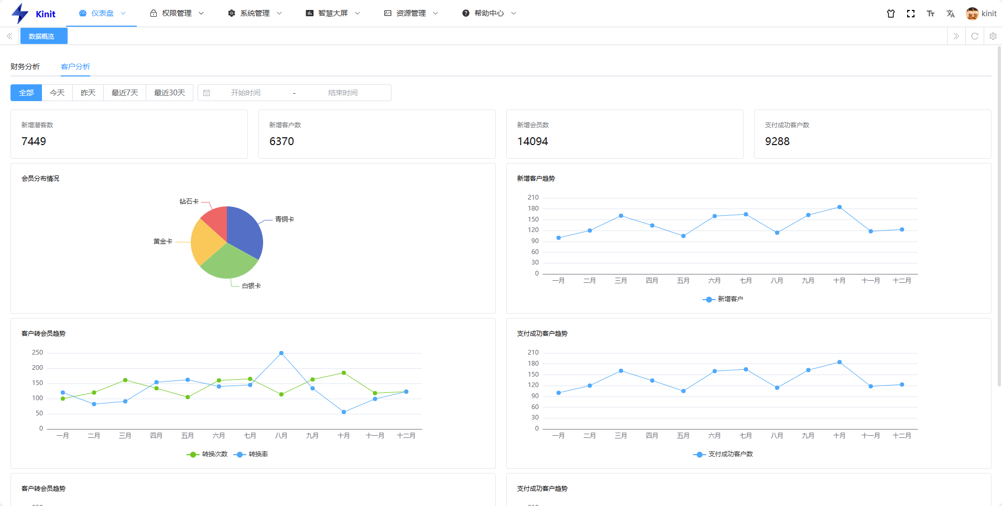This screenshot has width=1002, height=506.
Task: Switch to the 财务分析 tab
Action: point(25,67)
